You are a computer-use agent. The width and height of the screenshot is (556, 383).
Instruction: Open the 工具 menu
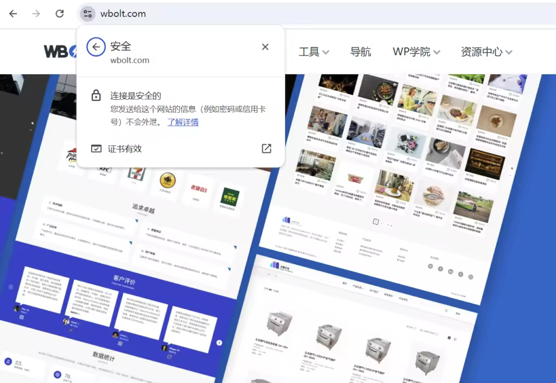(314, 52)
